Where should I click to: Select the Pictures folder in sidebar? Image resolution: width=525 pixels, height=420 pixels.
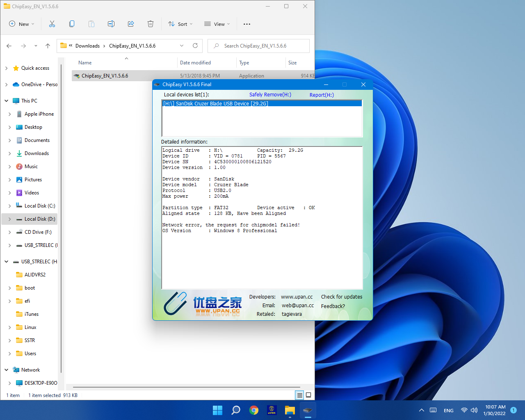pyautogui.click(x=33, y=180)
